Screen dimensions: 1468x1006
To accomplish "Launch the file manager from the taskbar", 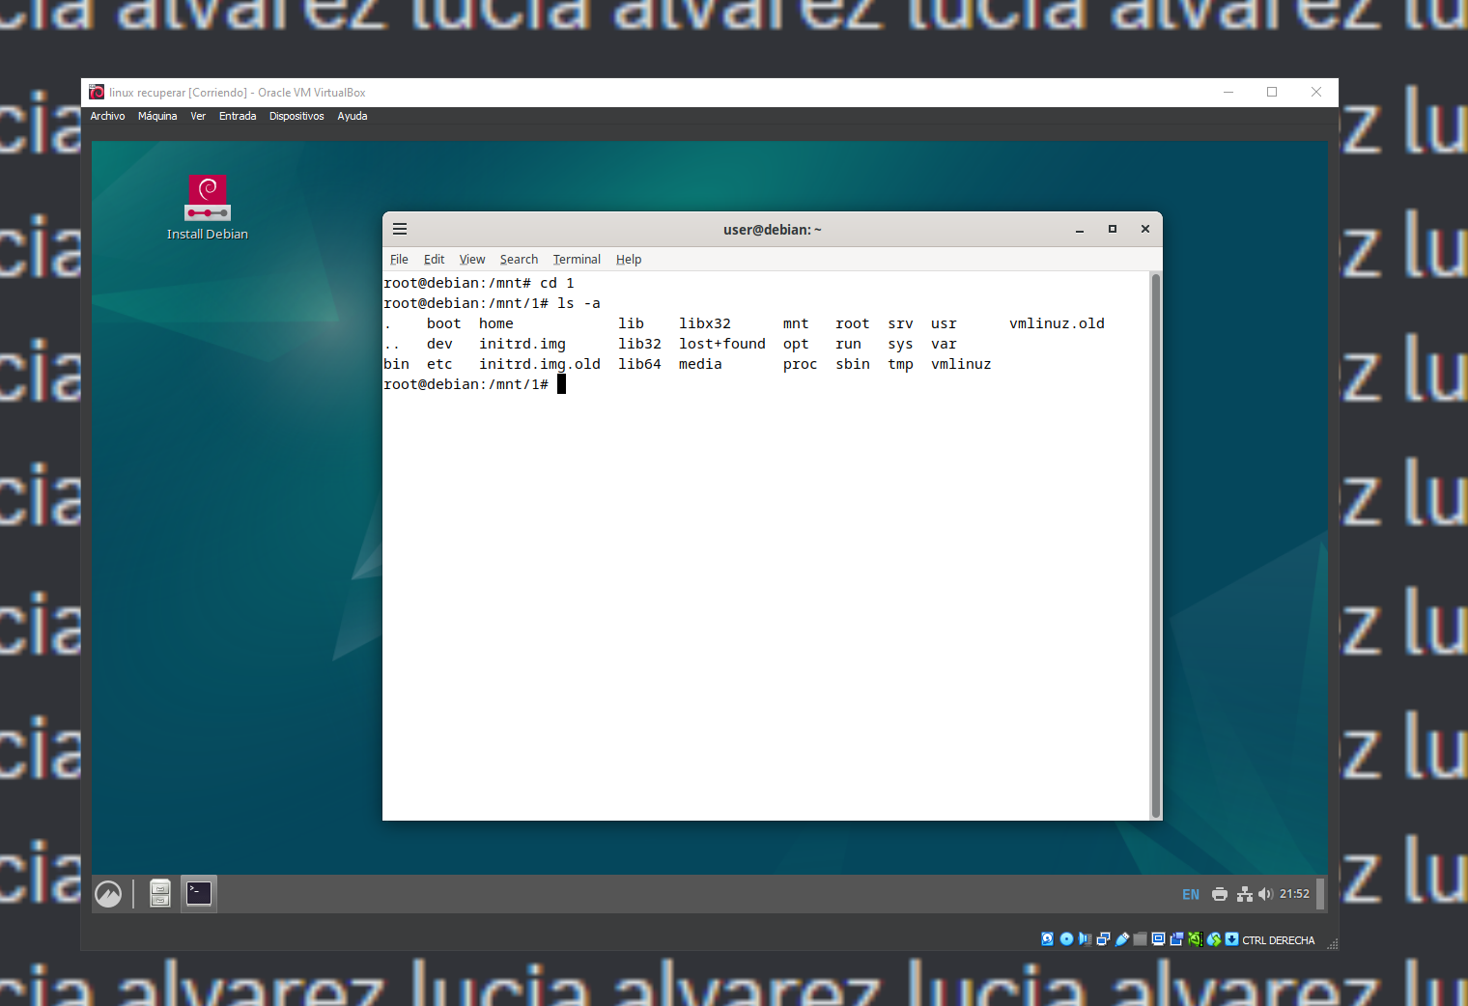I will 158,893.
